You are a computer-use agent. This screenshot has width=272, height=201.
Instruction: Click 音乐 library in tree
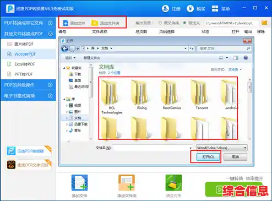click(75, 131)
